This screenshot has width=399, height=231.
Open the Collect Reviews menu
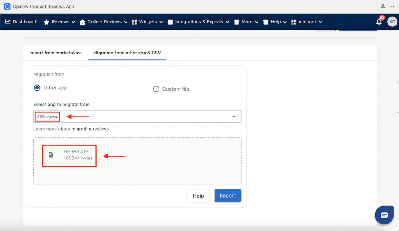coord(104,22)
